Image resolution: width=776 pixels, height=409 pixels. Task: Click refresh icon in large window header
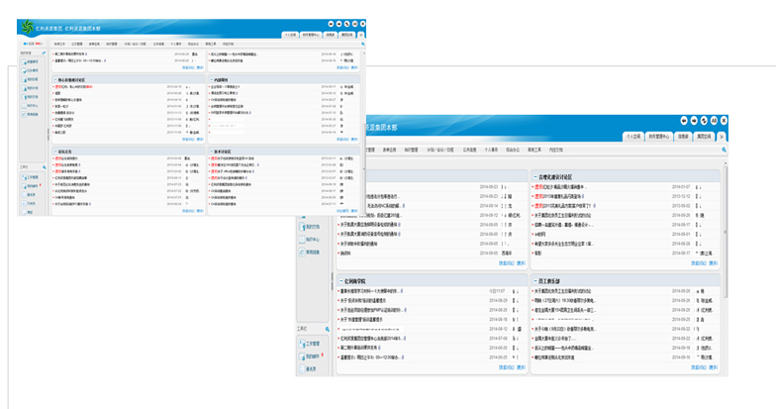704,121
